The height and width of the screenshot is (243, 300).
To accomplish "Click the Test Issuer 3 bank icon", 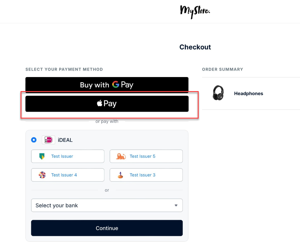I will (121, 175).
